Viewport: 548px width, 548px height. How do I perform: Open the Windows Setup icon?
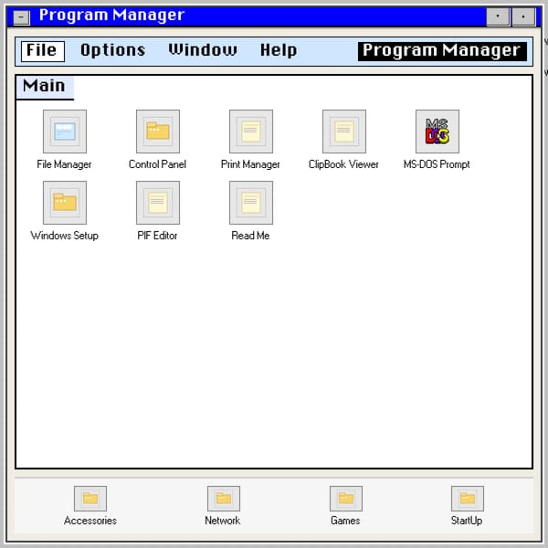coord(65,203)
